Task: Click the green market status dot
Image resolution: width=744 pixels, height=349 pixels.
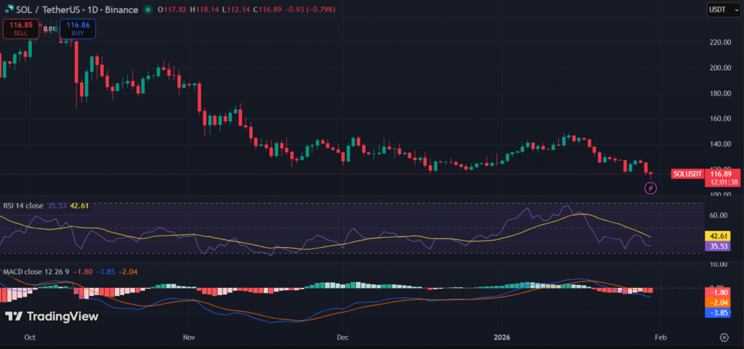Action: (148, 10)
